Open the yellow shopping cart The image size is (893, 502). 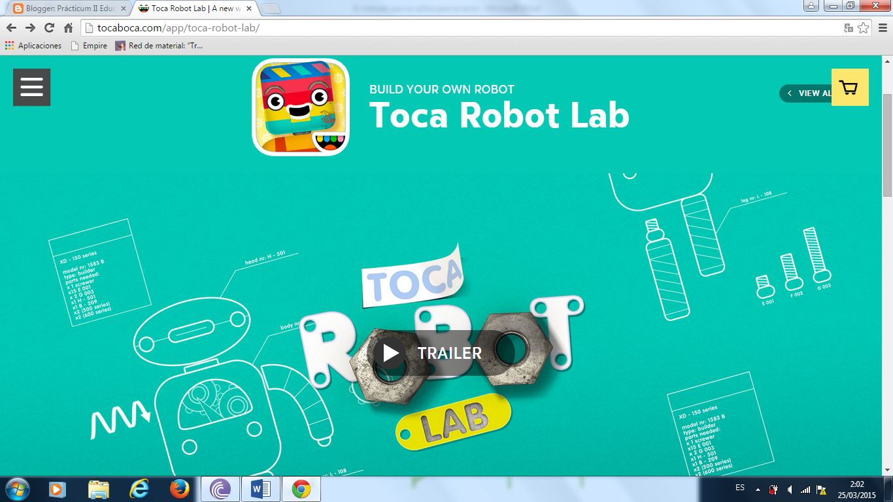click(850, 87)
